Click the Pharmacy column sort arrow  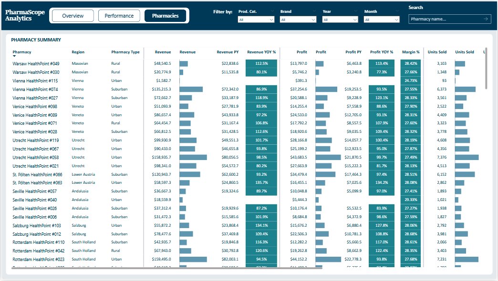[14, 56]
